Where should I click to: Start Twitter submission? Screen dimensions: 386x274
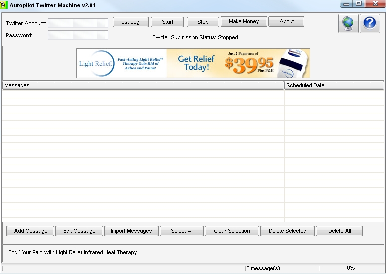(167, 22)
